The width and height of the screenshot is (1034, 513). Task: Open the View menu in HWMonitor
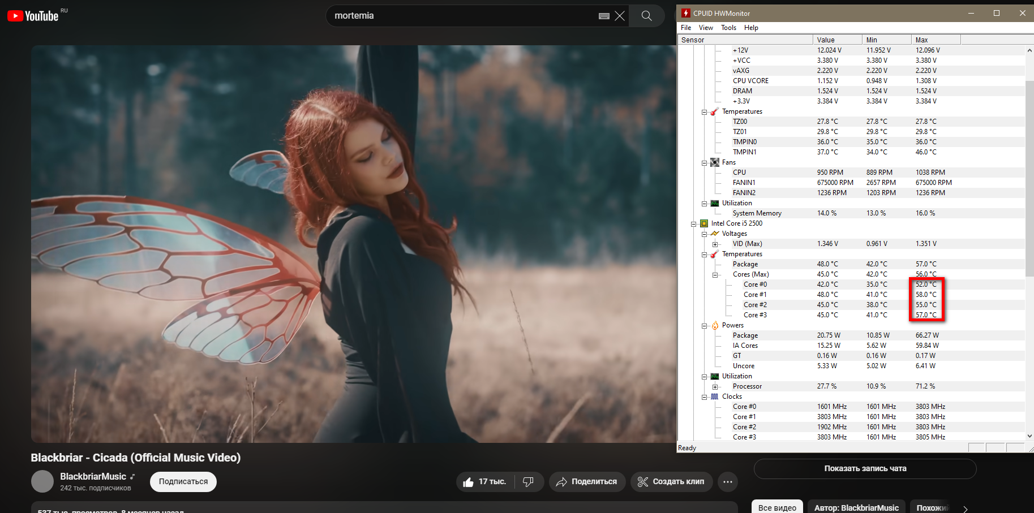pyautogui.click(x=706, y=28)
